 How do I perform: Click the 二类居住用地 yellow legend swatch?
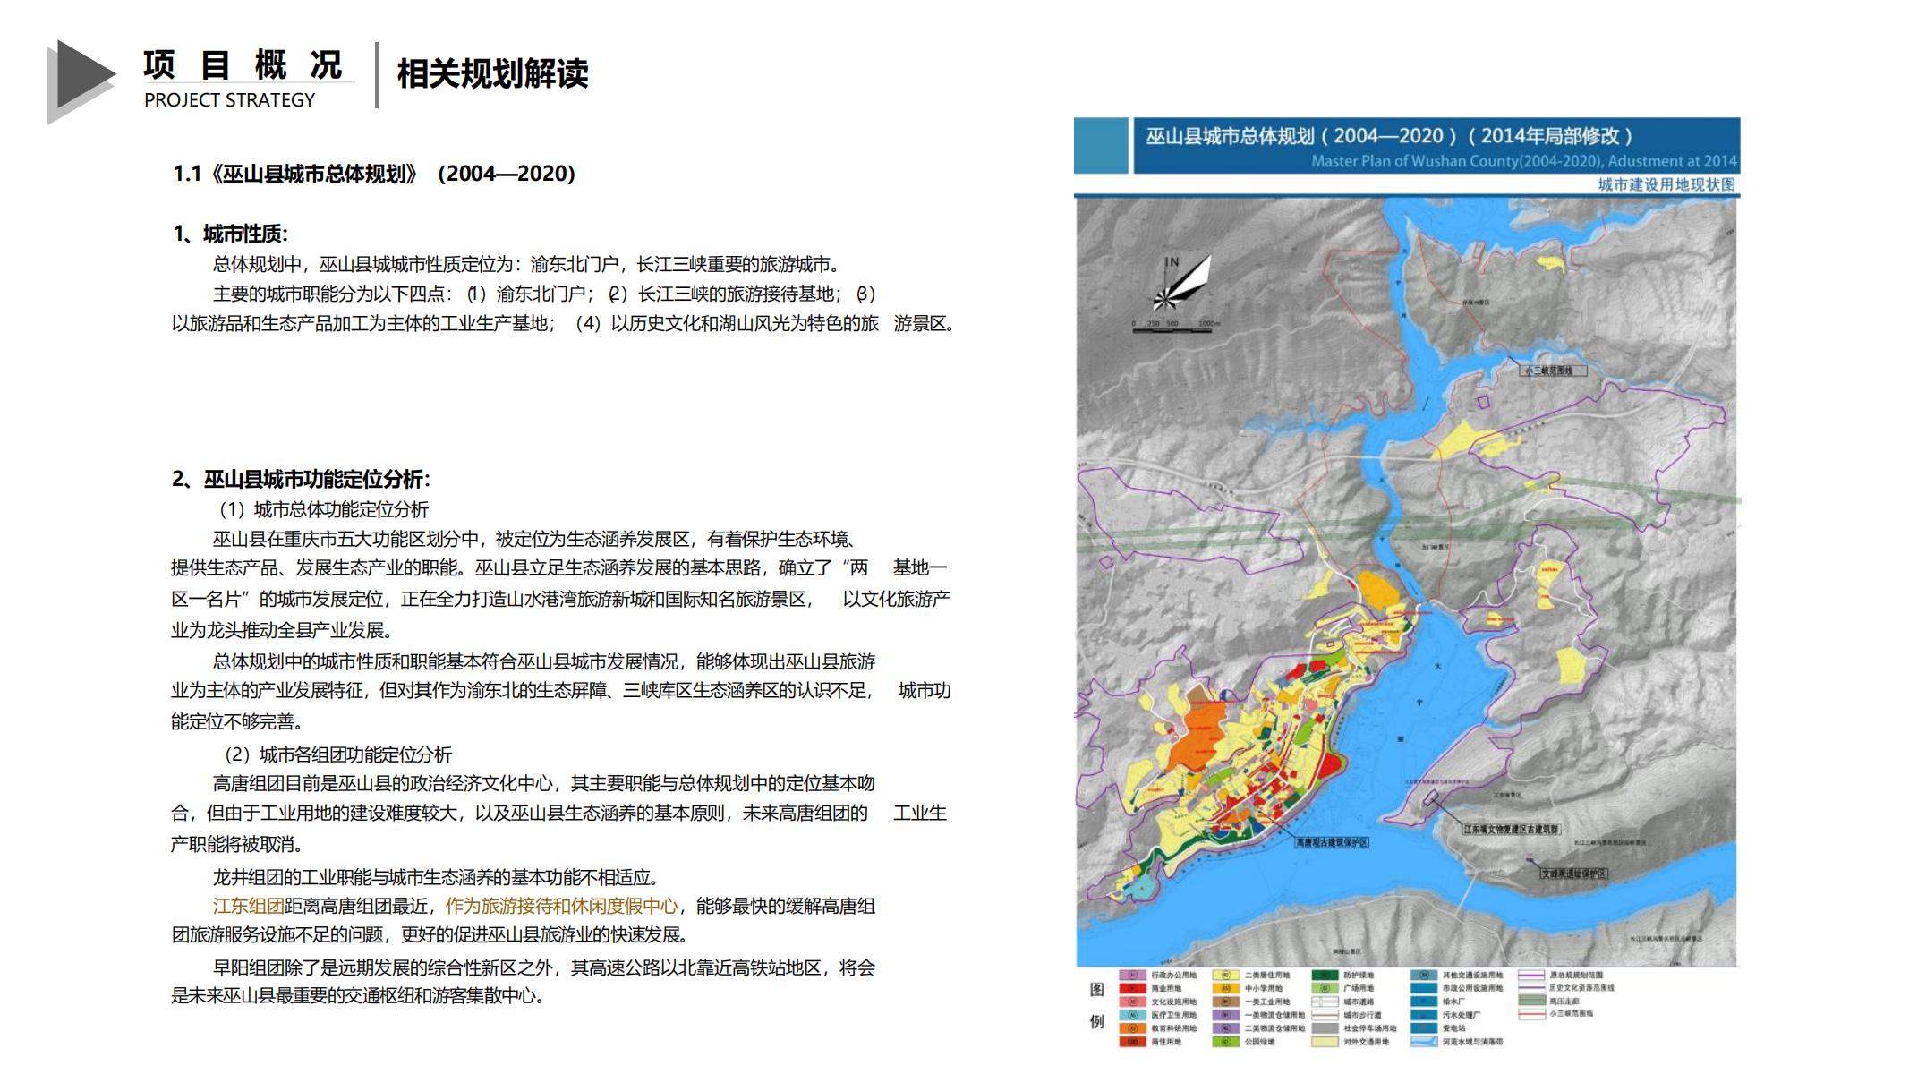(x=1226, y=975)
